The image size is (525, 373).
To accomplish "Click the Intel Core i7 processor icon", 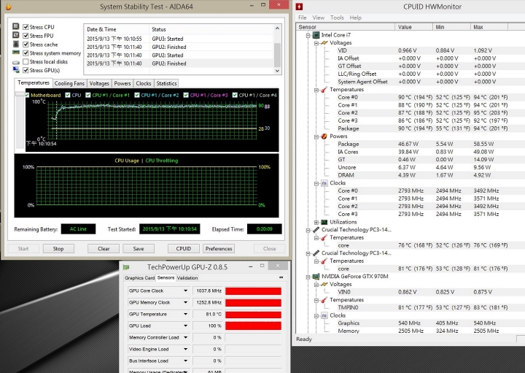I will [316, 35].
